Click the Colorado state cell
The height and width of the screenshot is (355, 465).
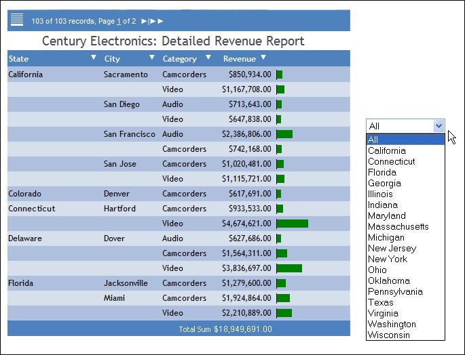(24, 194)
